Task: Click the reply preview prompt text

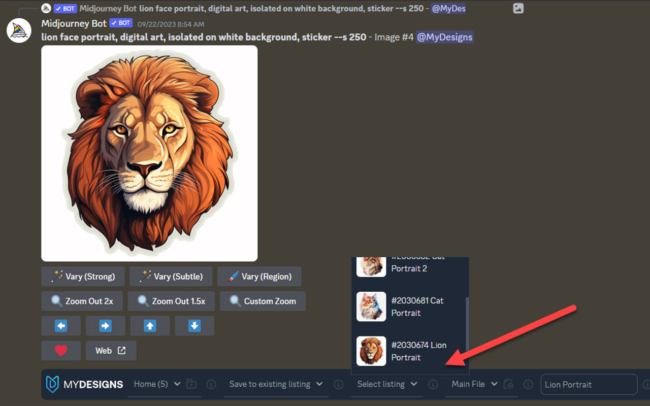Action: [x=281, y=9]
